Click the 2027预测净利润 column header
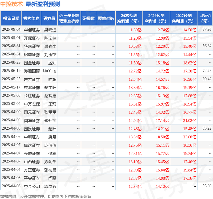The width and height of the screenshot is (213, 199). click(x=184, y=18)
